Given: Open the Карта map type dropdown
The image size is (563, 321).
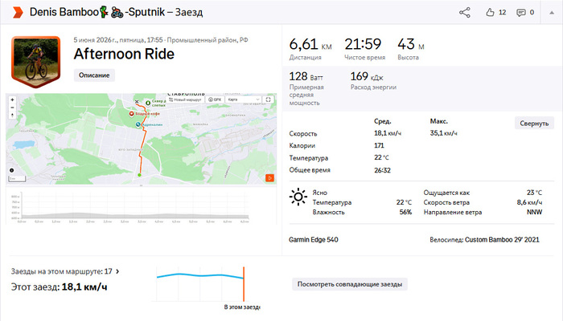Looking at the screenshot, I should tap(244, 100).
